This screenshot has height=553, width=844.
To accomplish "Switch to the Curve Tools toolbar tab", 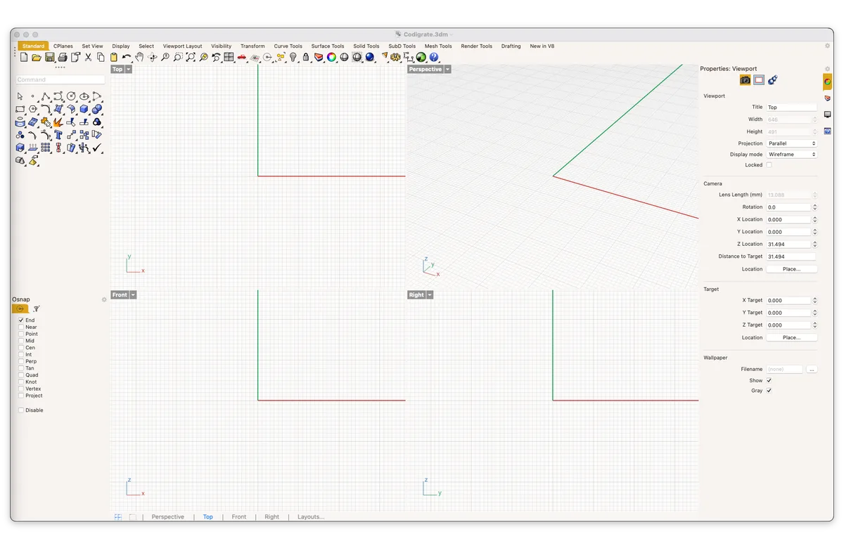I will point(288,46).
